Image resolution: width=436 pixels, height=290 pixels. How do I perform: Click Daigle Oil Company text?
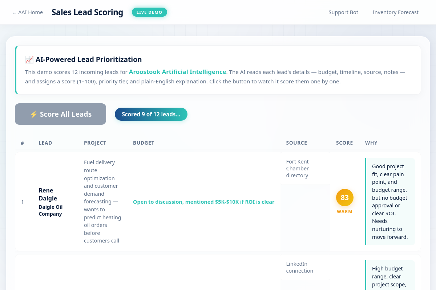(51, 210)
